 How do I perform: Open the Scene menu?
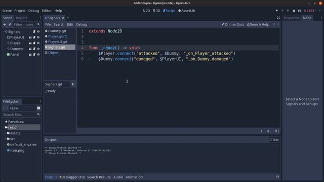(x=7, y=11)
